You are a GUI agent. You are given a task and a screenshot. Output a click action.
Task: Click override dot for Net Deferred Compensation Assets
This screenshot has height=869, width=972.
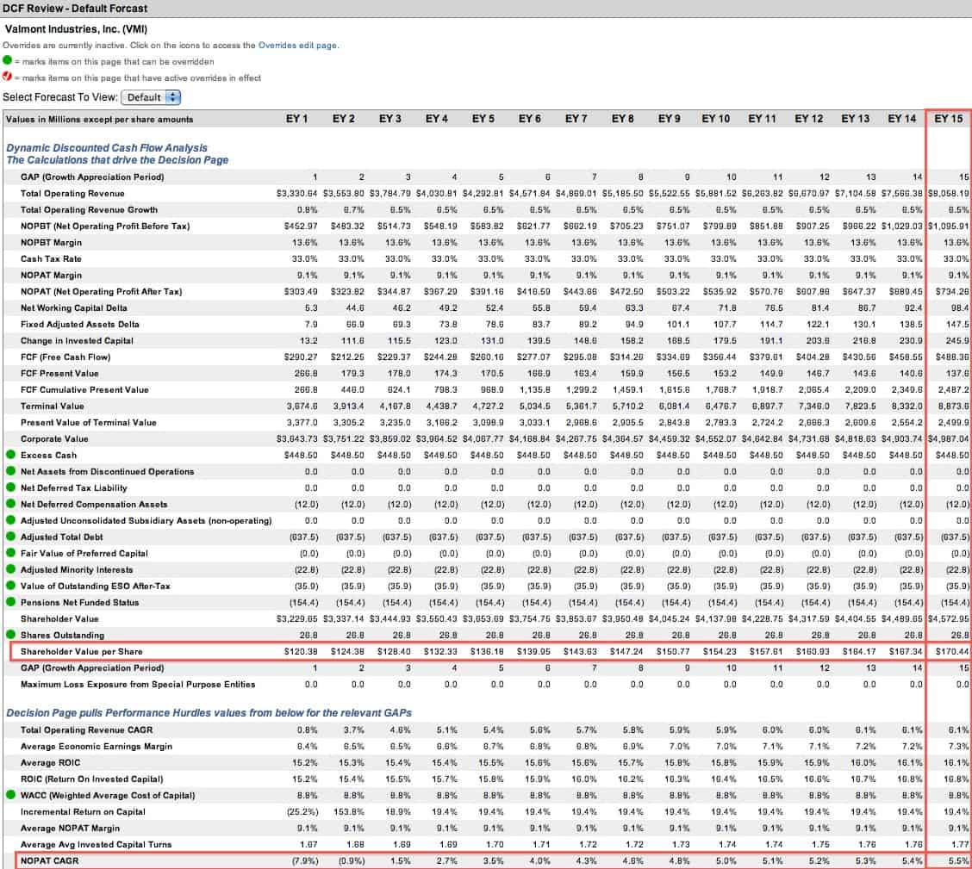(x=10, y=504)
